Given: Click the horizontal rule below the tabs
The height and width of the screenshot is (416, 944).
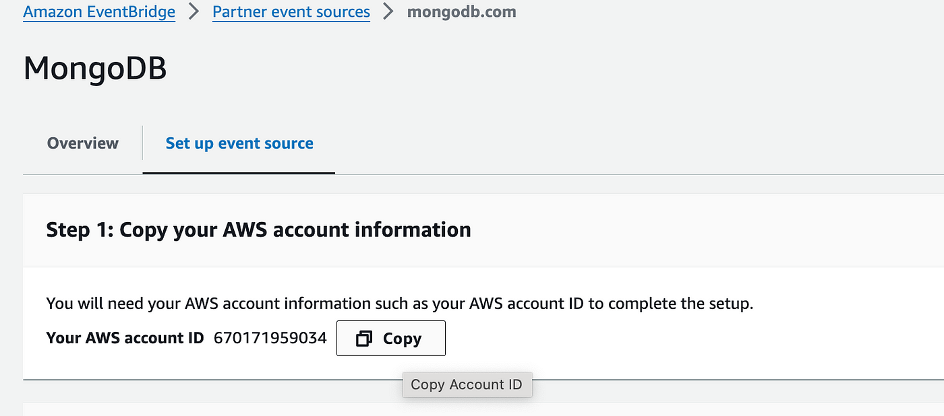Looking at the screenshot, I should pyautogui.click(x=483, y=174).
